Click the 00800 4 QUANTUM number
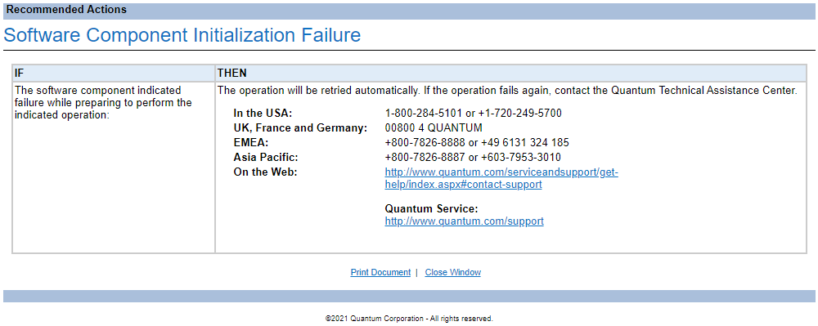The height and width of the screenshot is (326, 818). (x=434, y=127)
